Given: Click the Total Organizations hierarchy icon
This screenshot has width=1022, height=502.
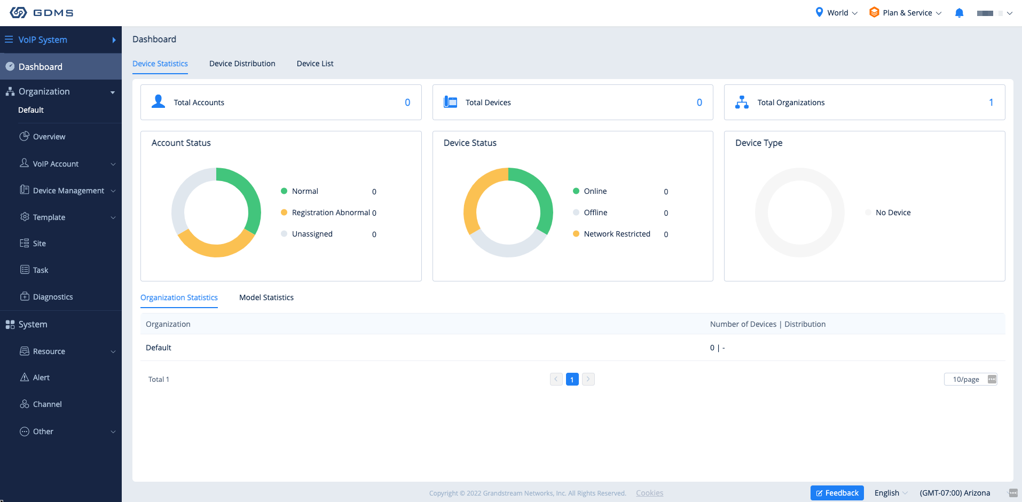Looking at the screenshot, I should coord(742,102).
